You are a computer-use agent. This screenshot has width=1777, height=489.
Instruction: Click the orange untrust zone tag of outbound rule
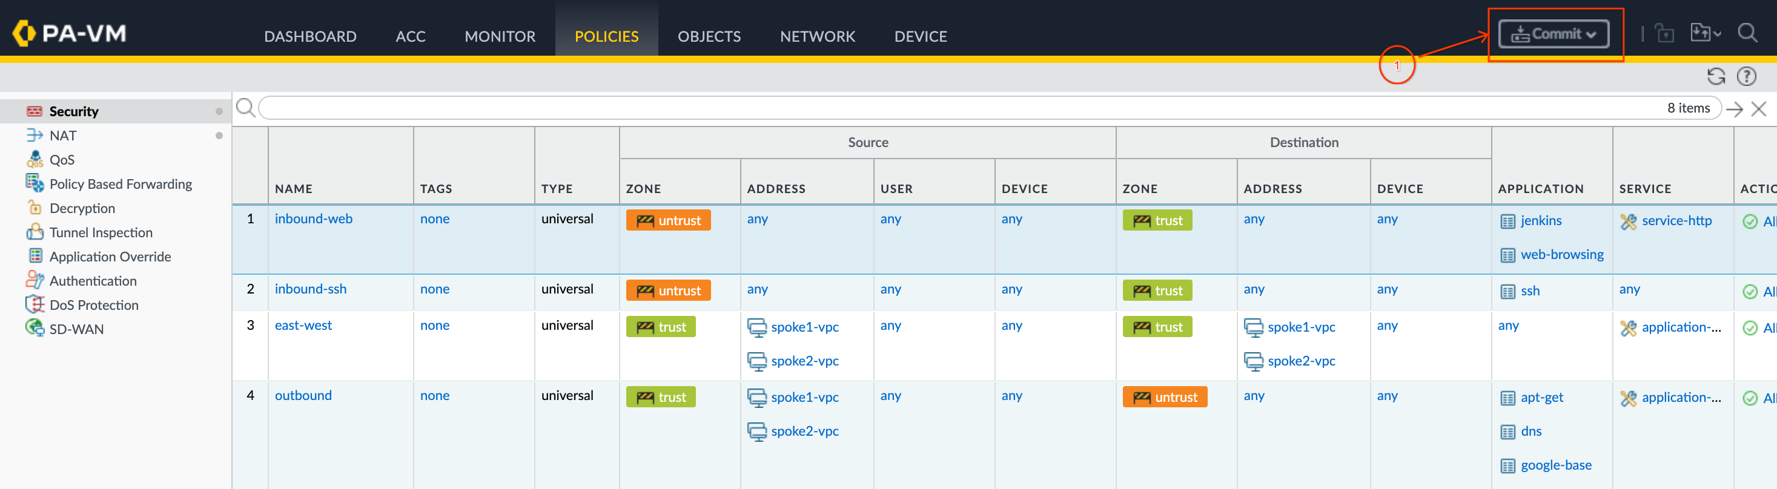tap(1165, 397)
